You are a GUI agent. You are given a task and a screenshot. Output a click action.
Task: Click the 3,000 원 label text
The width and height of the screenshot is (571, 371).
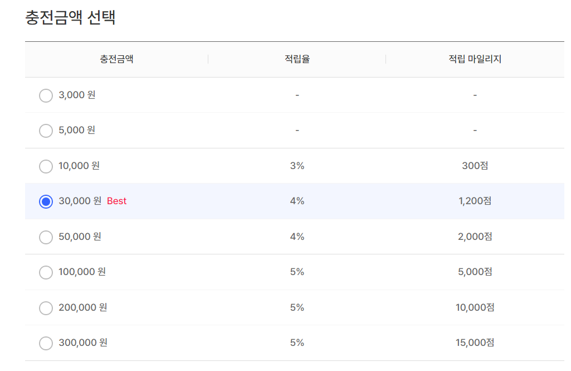(x=77, y=95)
